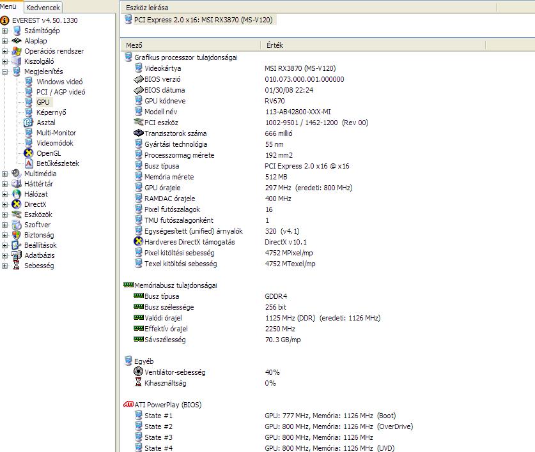Click the Operációs rendszer Windows flag icon
This screenshot has height=452, width=535.
(17, 51)
